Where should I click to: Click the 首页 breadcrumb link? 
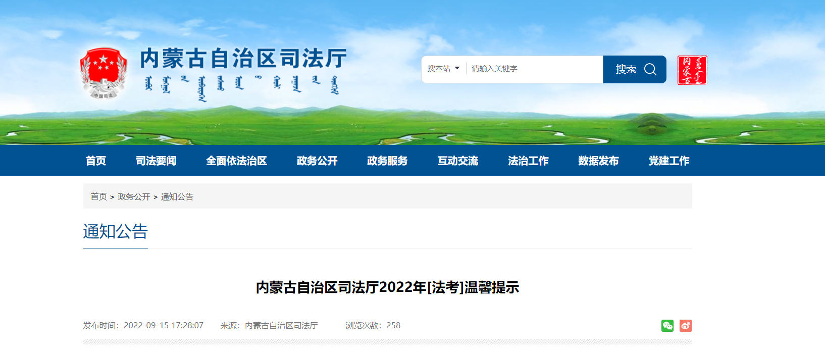click(99, 196)
